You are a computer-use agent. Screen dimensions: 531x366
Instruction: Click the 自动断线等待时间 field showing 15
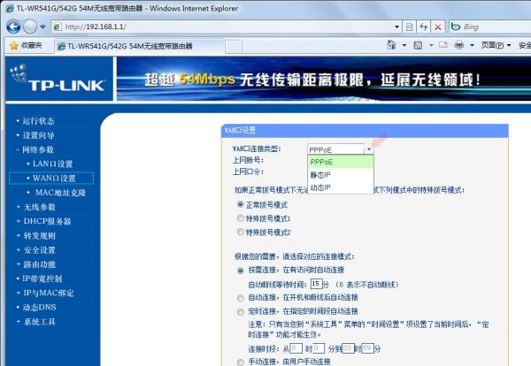[316, 284]
